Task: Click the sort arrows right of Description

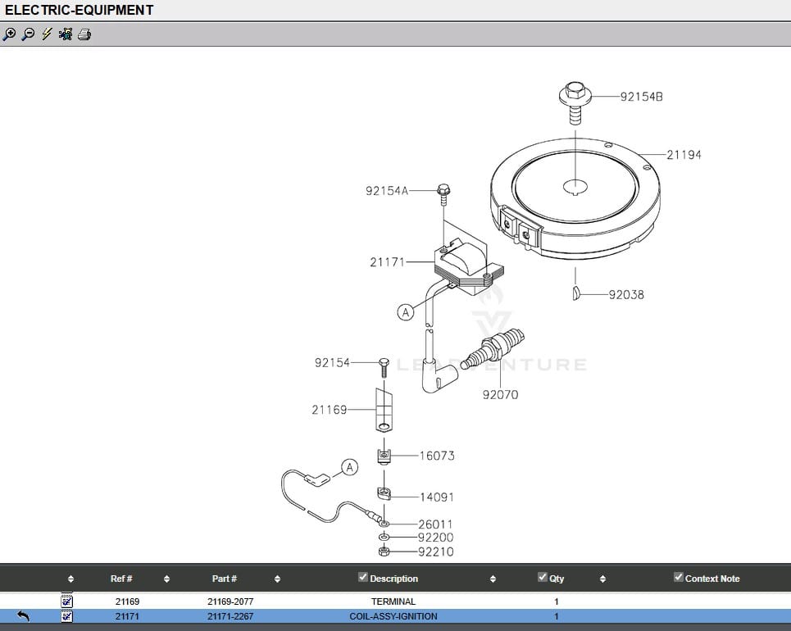Action: pyautogui.click(x=493, y=579)
